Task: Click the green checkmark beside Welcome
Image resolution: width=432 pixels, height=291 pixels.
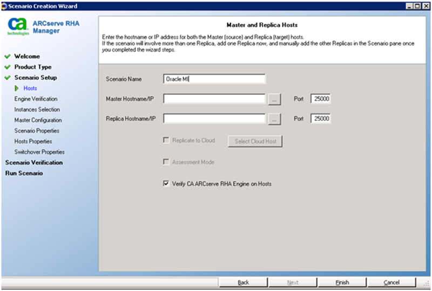Action: 8,57
